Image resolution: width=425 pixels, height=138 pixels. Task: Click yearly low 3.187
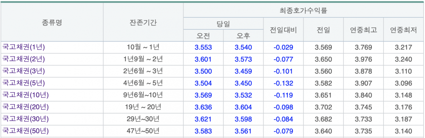[403, 119]
